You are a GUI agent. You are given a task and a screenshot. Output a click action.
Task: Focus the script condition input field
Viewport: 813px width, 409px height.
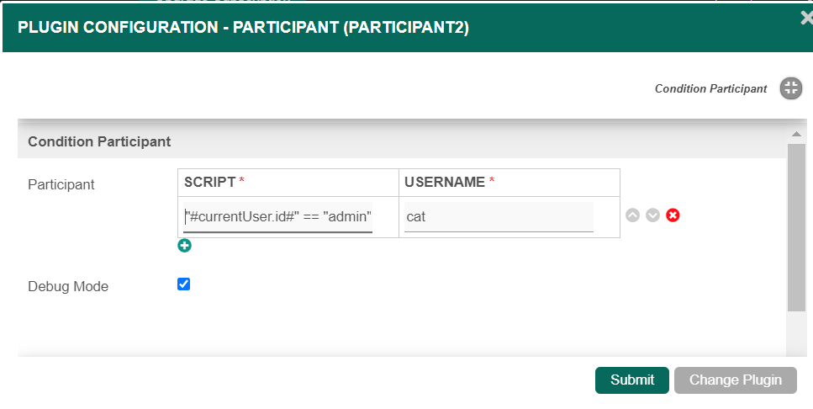tap(278, 217)
